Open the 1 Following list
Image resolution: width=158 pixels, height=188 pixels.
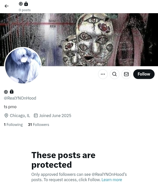click(13, 125)
